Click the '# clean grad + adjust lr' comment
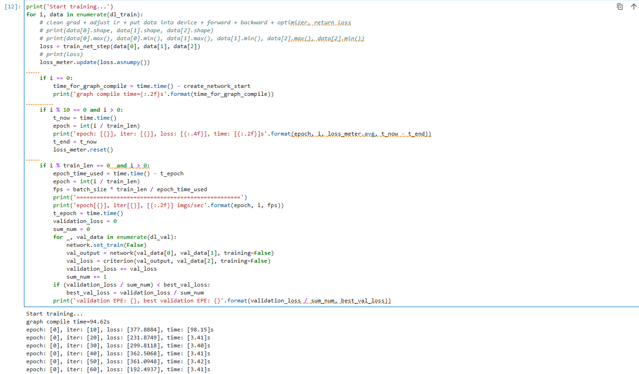639x374 pixels. [x=195, y=22]
